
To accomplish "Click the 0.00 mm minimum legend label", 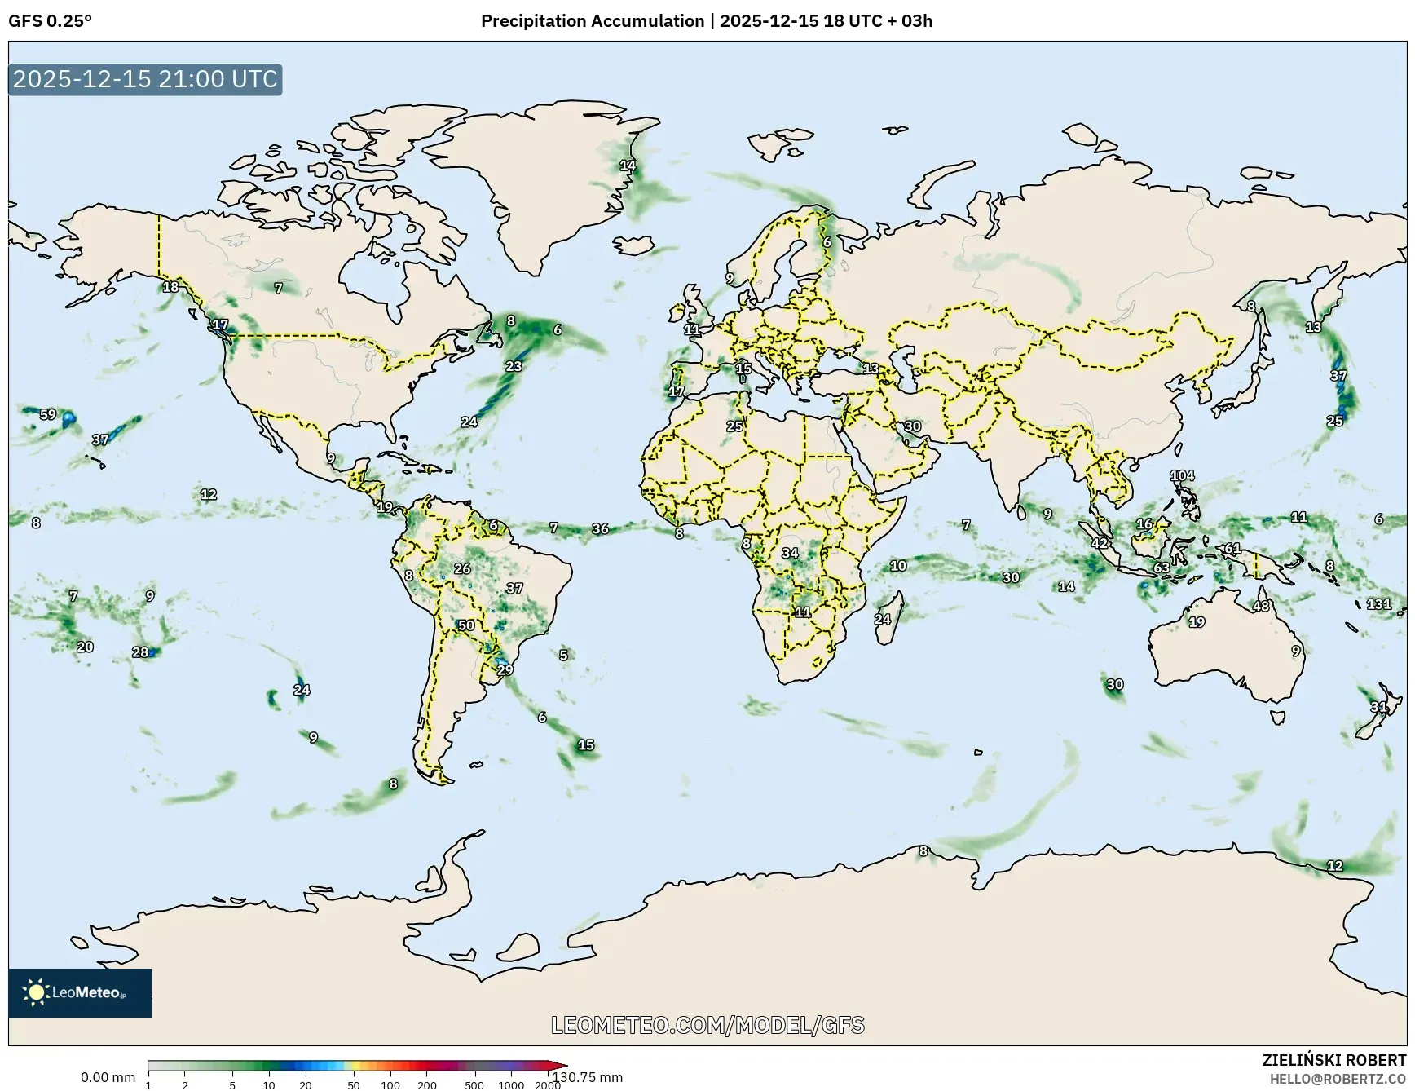I will click(x=107, y=1077).
